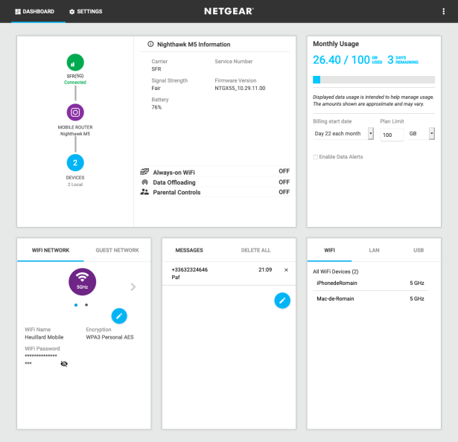Click the Parental Controls label

tap(176, 193)
